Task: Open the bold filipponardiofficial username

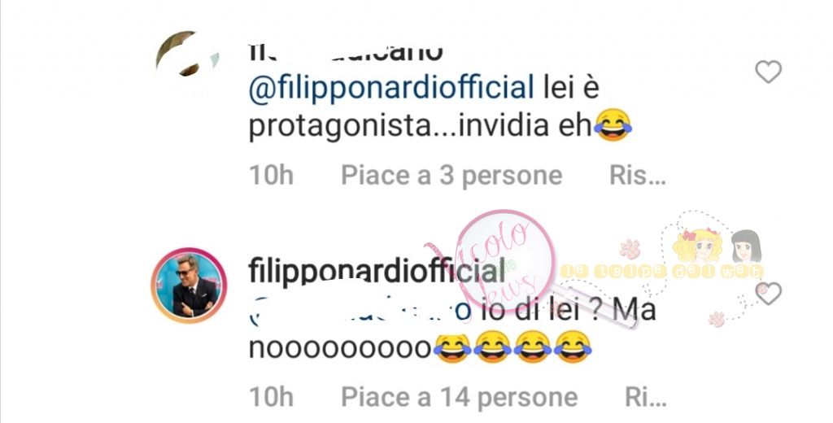Action: coord(377,270)
